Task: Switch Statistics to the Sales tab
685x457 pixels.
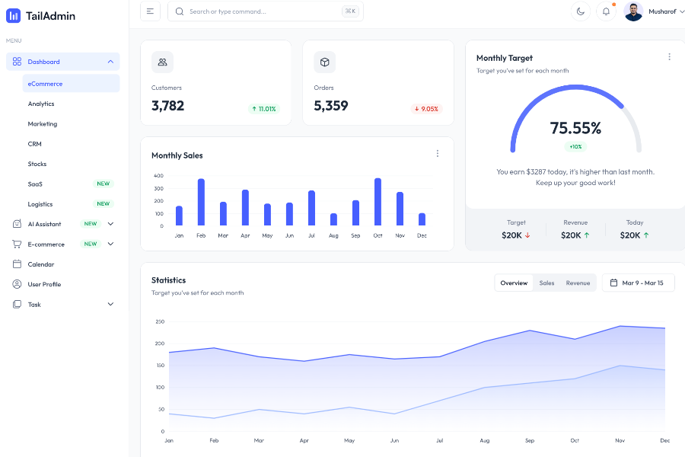Action: pos(546,283)
